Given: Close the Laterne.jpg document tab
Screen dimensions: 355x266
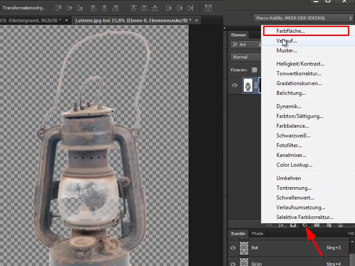Looking at the screenshot, I should [x=197, y=20].
